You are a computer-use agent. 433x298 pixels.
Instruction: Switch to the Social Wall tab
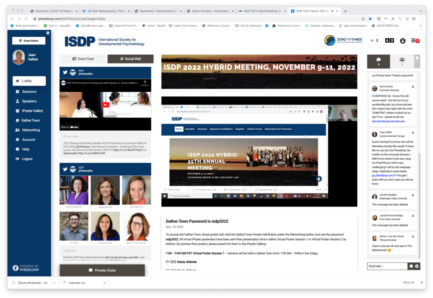pos(130,59)
